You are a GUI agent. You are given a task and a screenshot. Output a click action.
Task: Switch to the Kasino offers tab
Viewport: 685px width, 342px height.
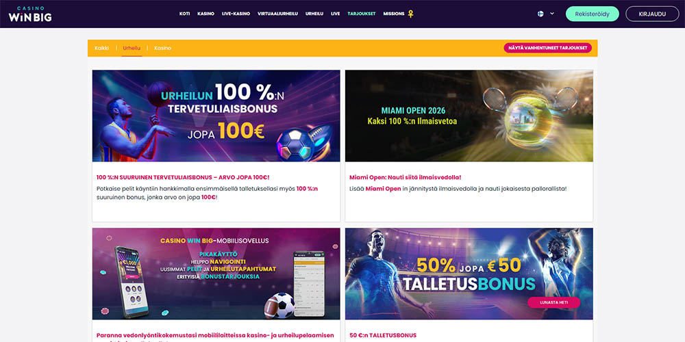(162, 48)
